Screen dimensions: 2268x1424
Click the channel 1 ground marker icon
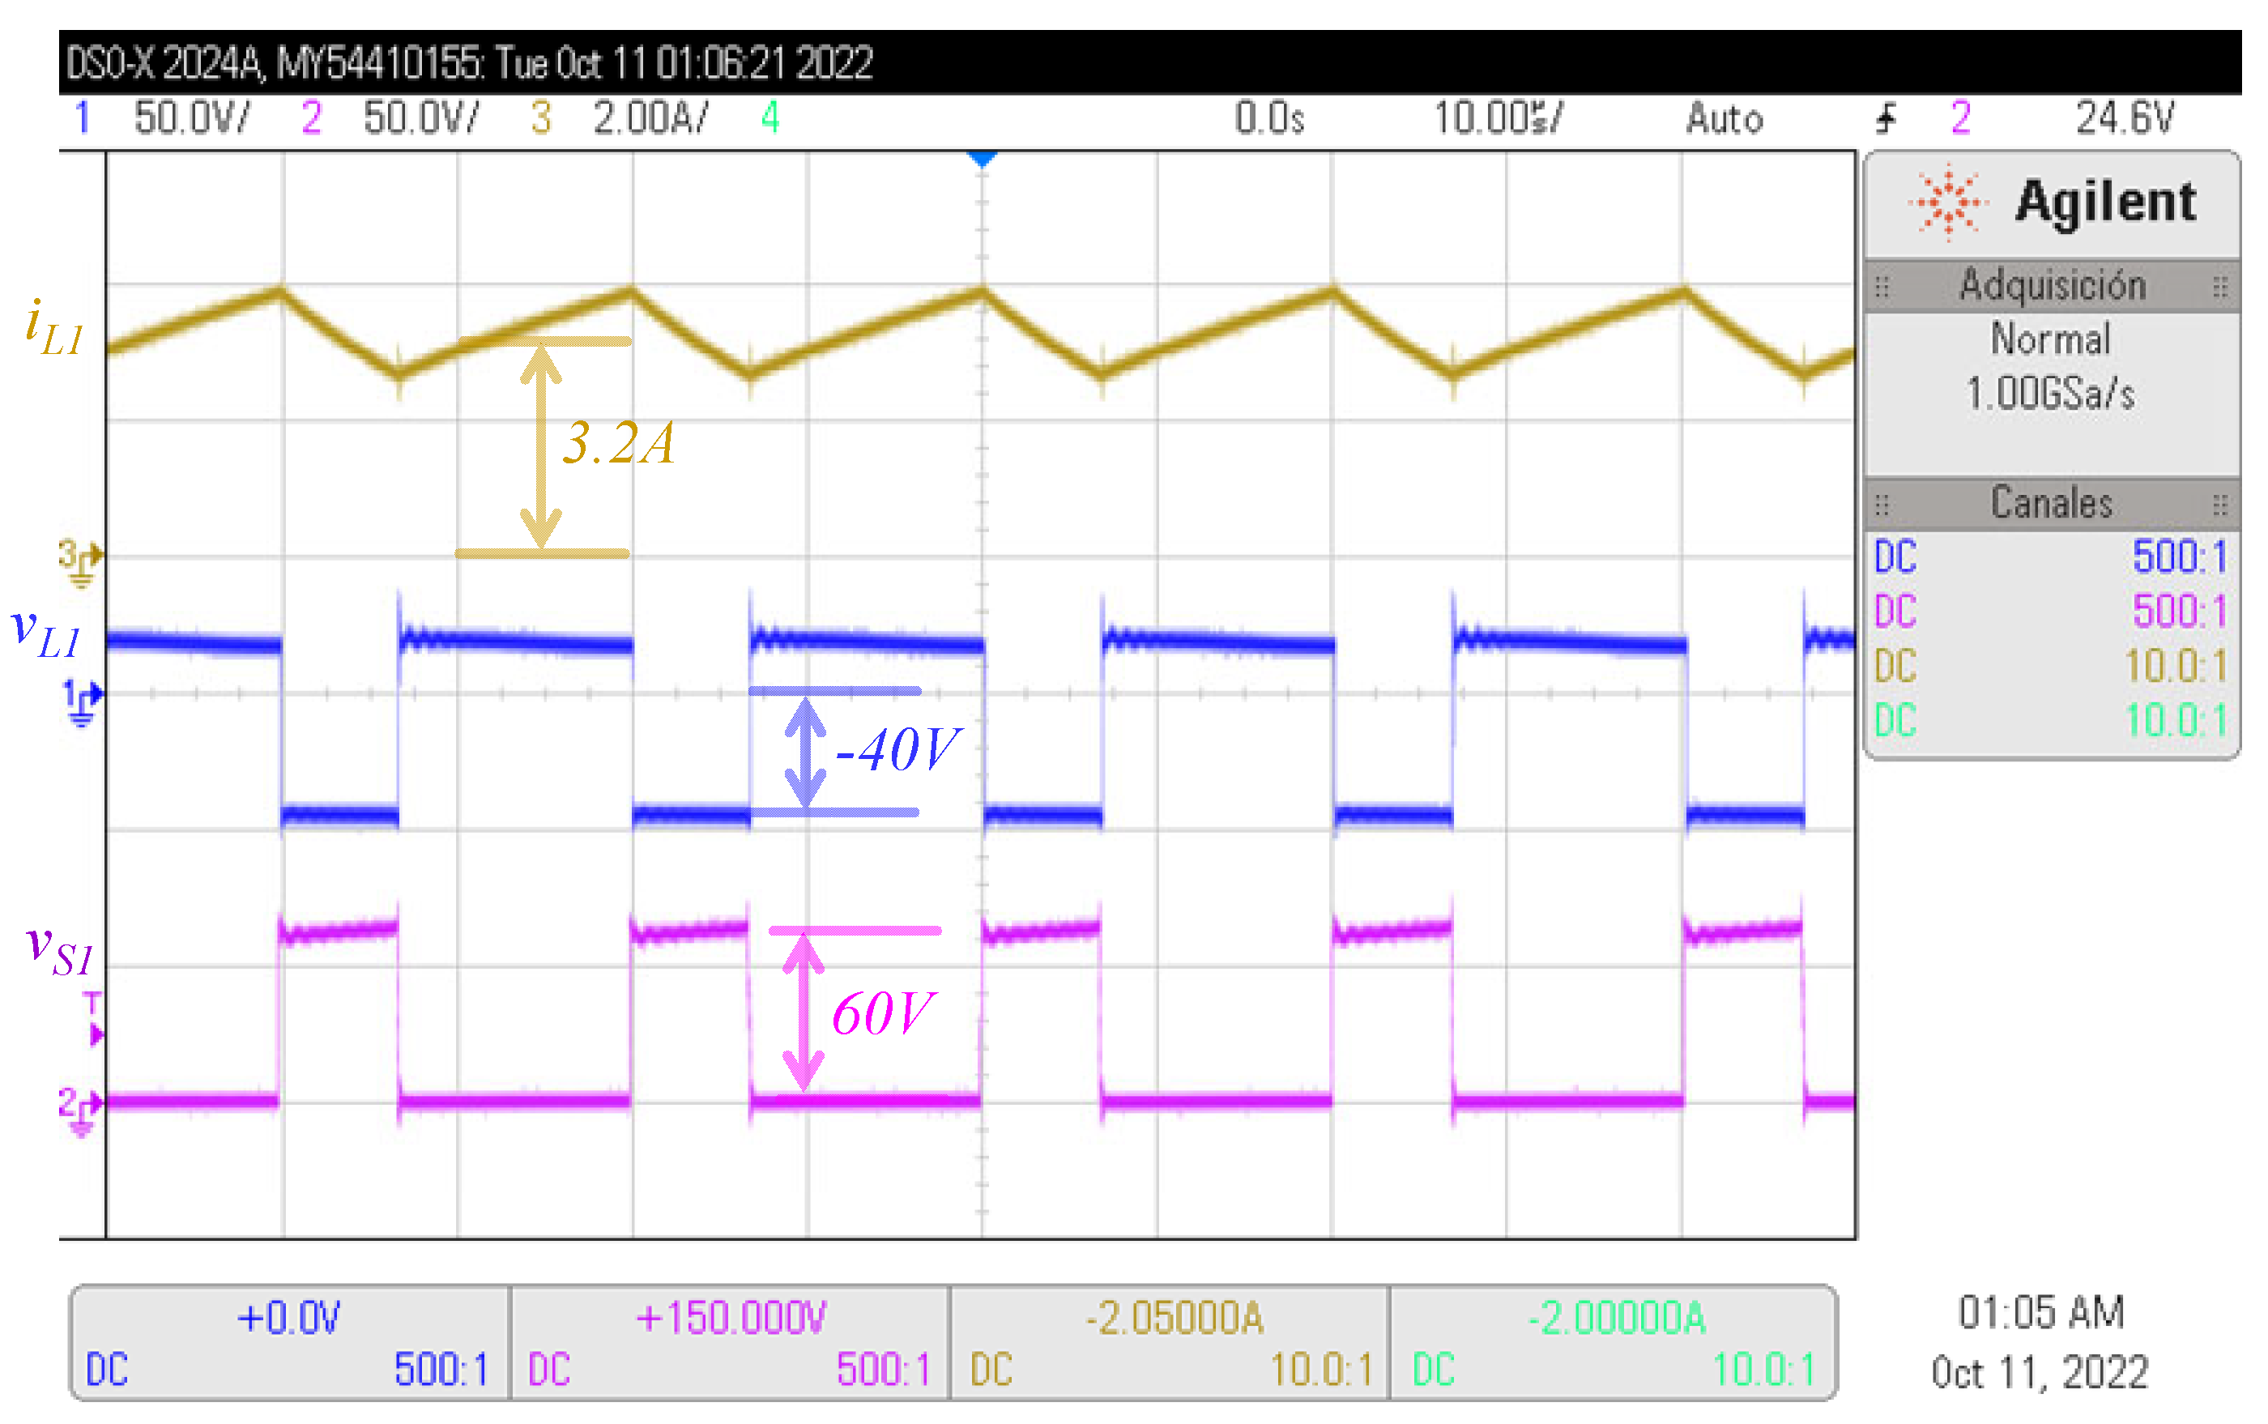click(82, 704)
